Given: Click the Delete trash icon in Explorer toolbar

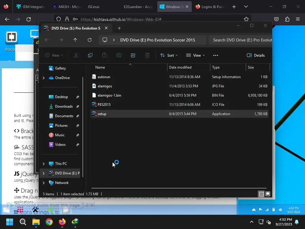Looking at the screenshot, I should [147, 55].
